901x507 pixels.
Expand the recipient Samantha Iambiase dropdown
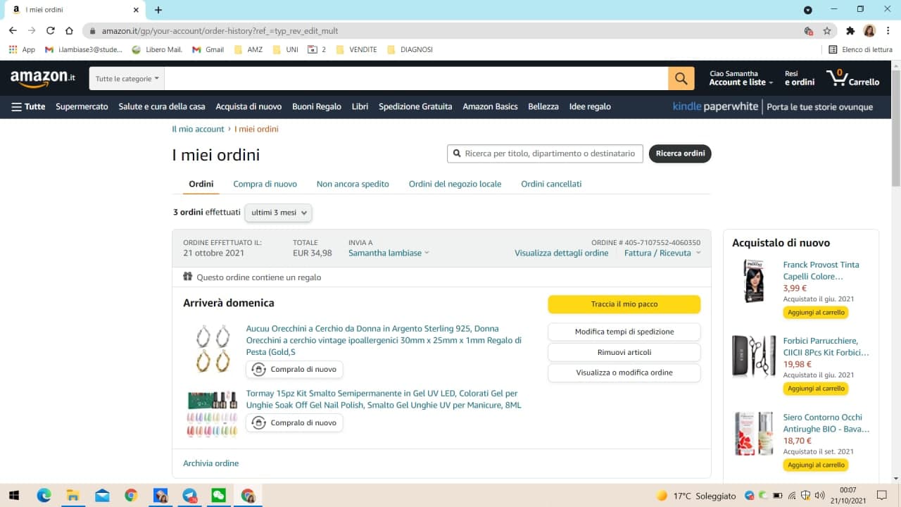(x=388, y=253)
